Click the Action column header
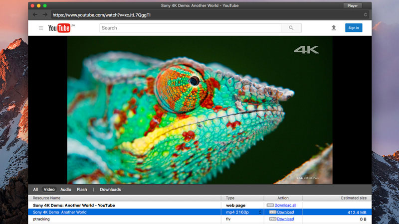 click(x=283, y=198)
